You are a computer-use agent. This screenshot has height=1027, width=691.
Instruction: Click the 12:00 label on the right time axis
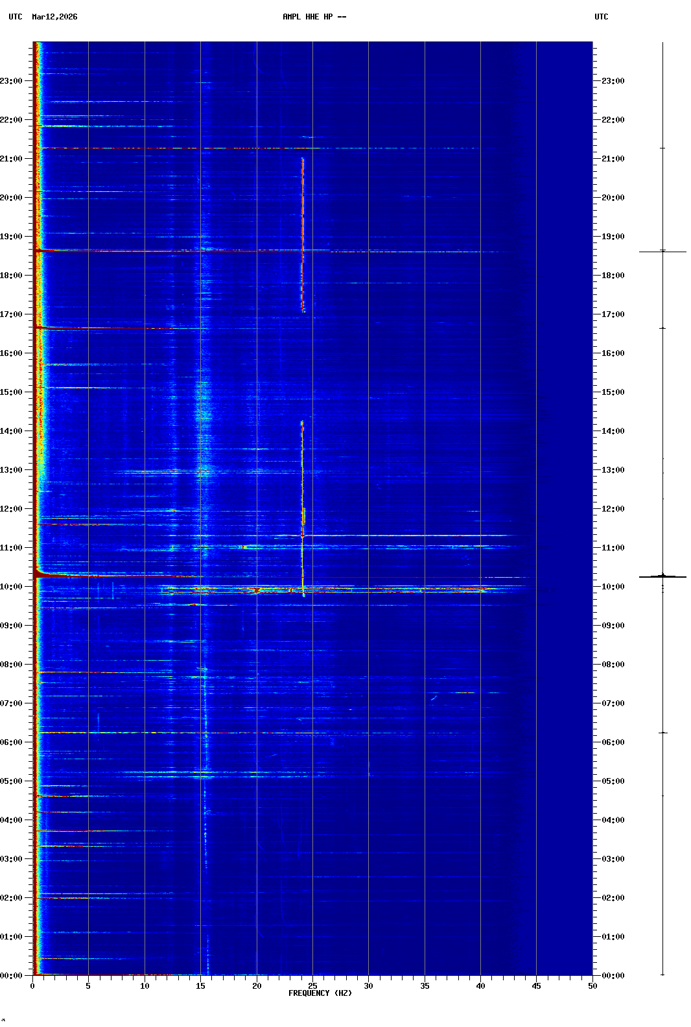click(613, 509)
